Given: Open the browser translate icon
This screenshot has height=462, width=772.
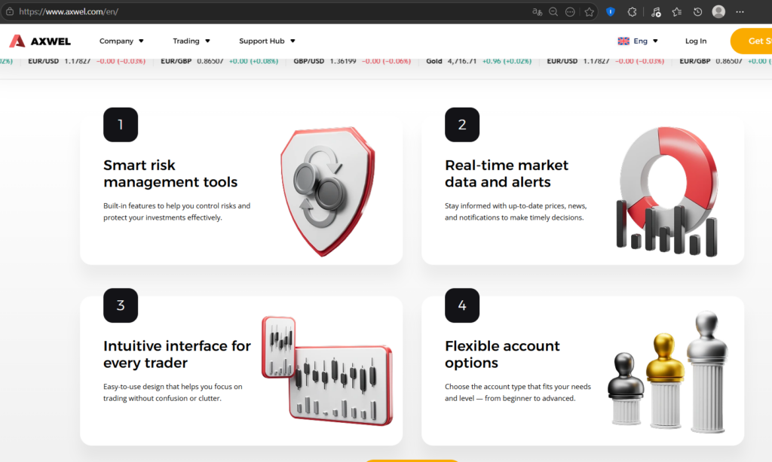Looking at the screenshot, I should tap(537, 12).
